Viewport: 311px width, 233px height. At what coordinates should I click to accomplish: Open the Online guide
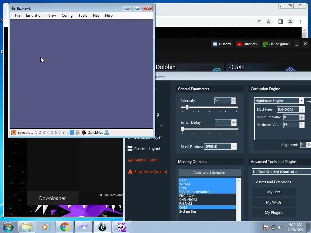[x=276, y=44]
